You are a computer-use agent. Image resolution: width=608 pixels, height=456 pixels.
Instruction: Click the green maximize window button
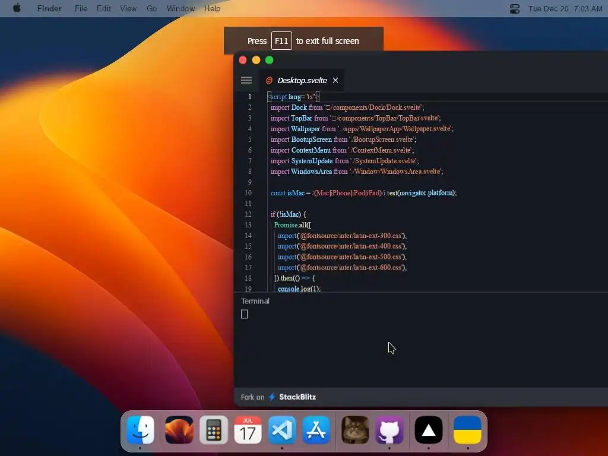point(270,60)
